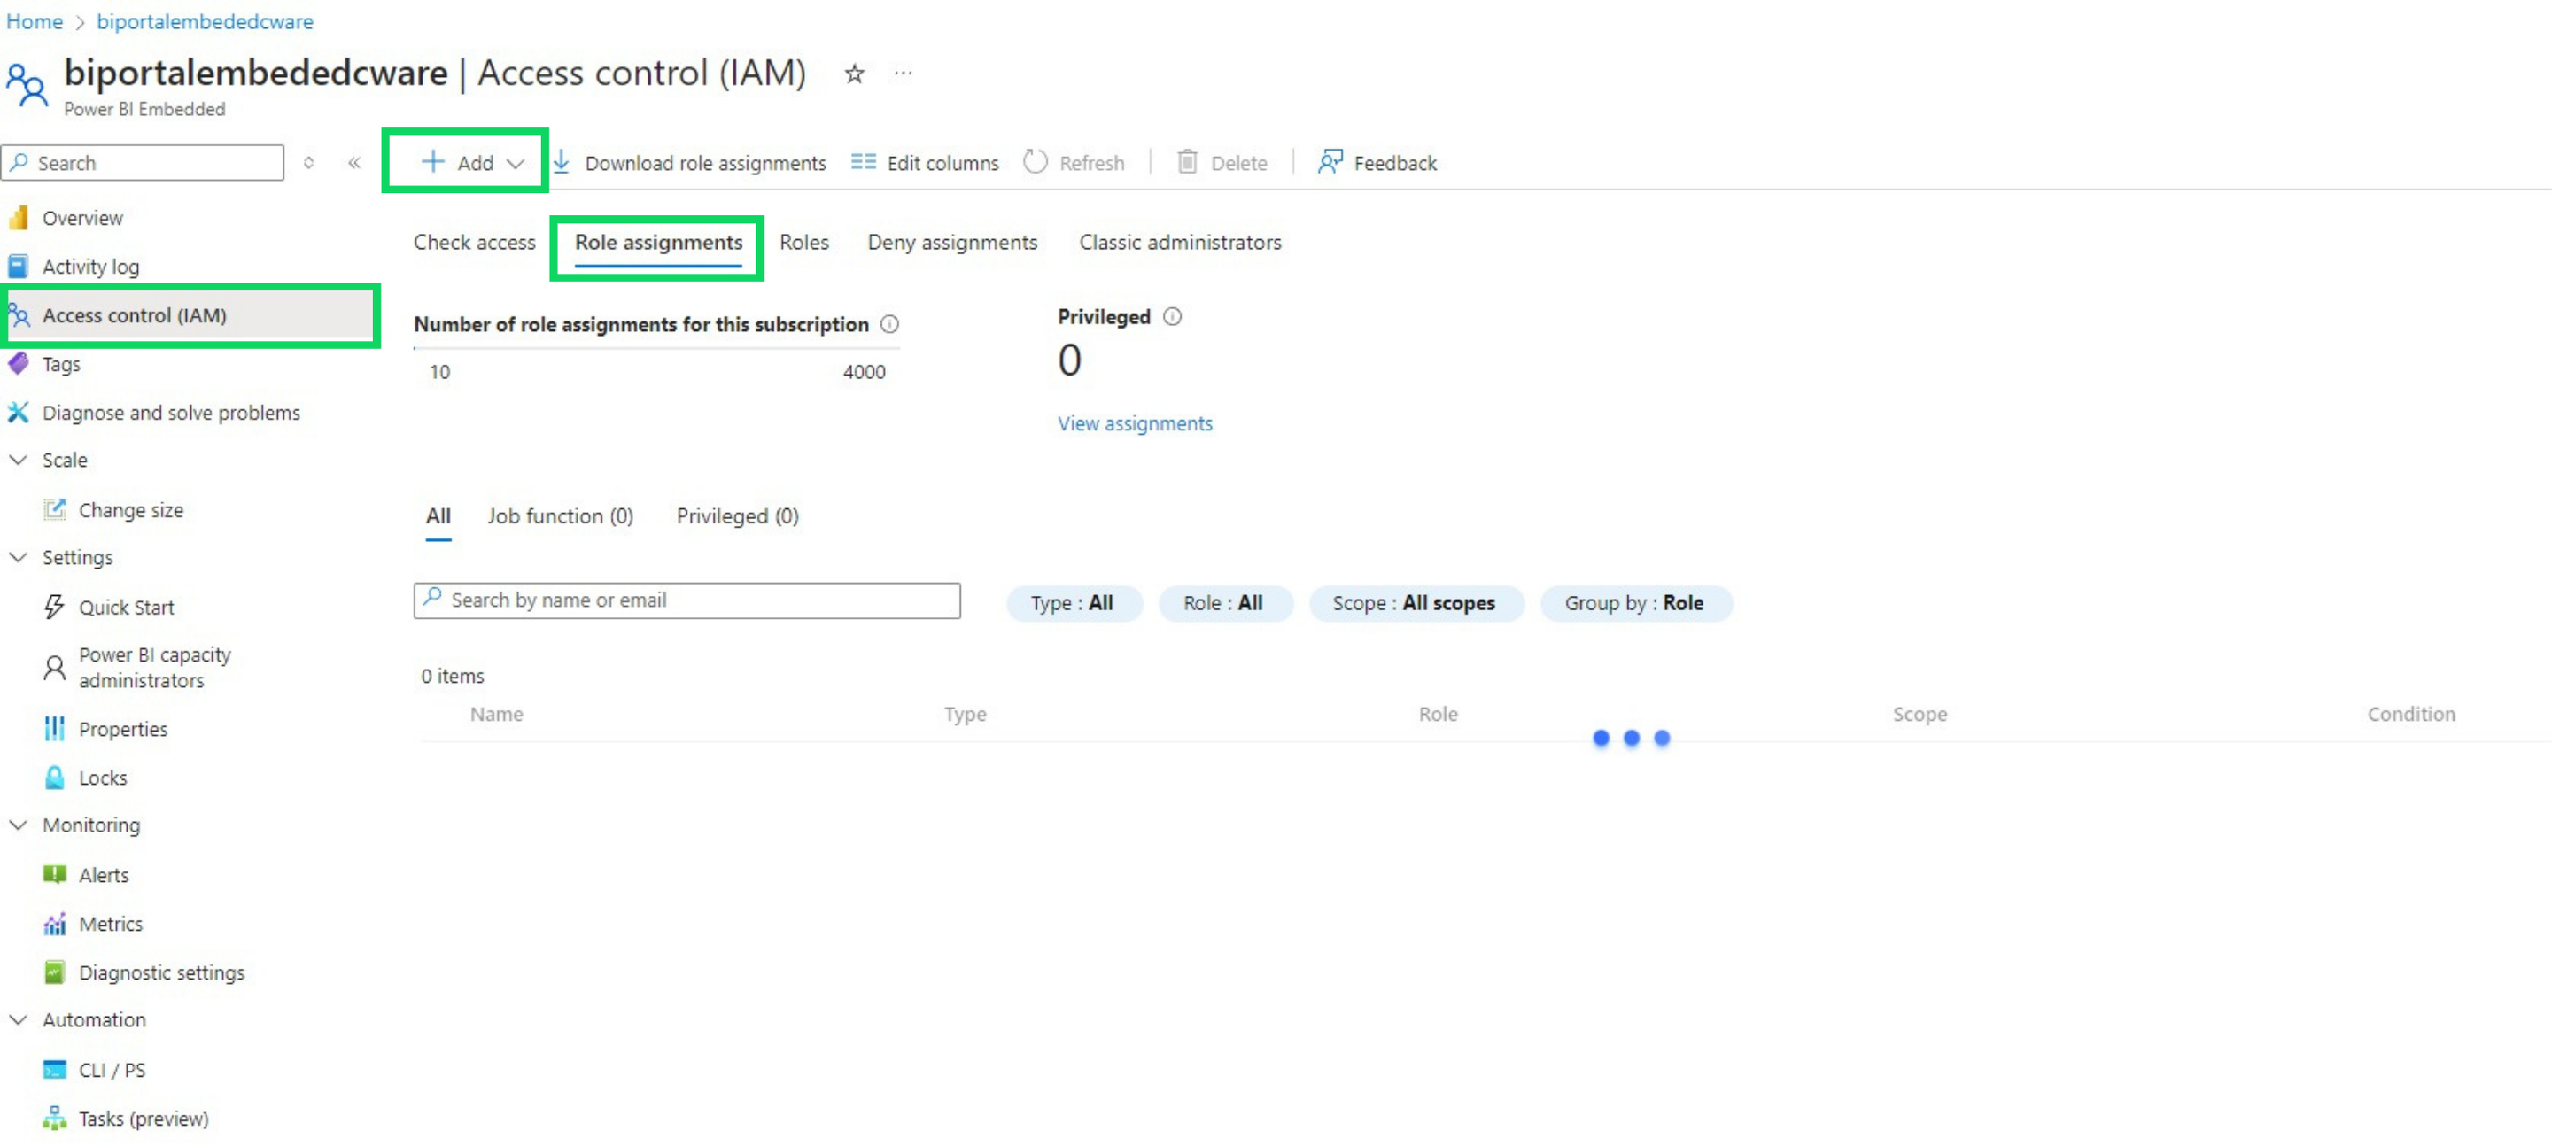The height and width of the screenshot is (1146, 2552).
Task: Open Metrics in the Monitoring section
Action: point(110,924)
